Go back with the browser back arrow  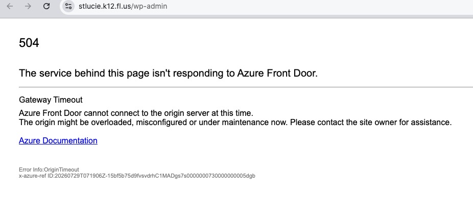coord(10,6)
